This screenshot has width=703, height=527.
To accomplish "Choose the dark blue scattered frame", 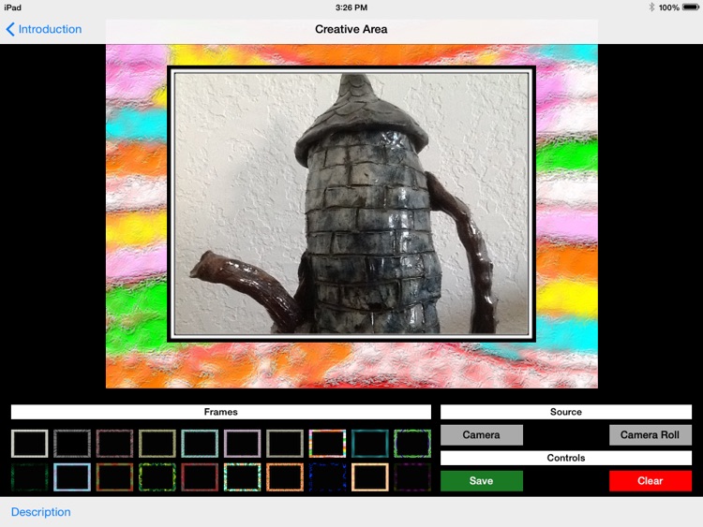I will coord(328,477).
